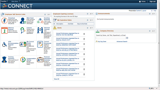Viewport: 160px width, 90px height.
Task: Click the Careers magnifier gear icon
Action: [23, 30]
